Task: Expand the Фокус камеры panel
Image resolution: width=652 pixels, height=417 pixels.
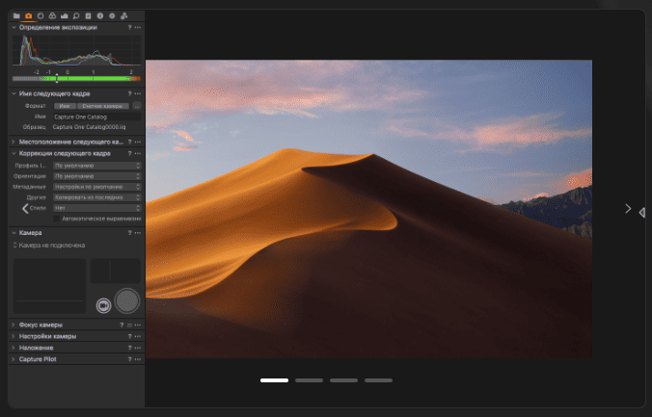Action: coord(14,326)
